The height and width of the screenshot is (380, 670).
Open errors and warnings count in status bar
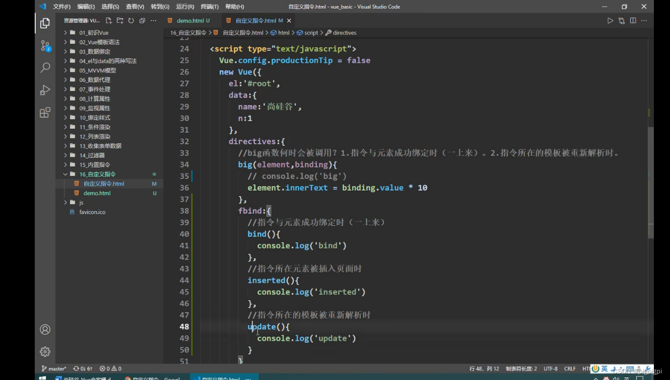[x=110, y=368]
